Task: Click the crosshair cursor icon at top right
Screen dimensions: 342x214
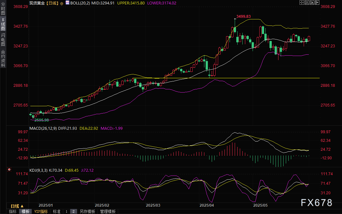Action: [x=302, y=3]
